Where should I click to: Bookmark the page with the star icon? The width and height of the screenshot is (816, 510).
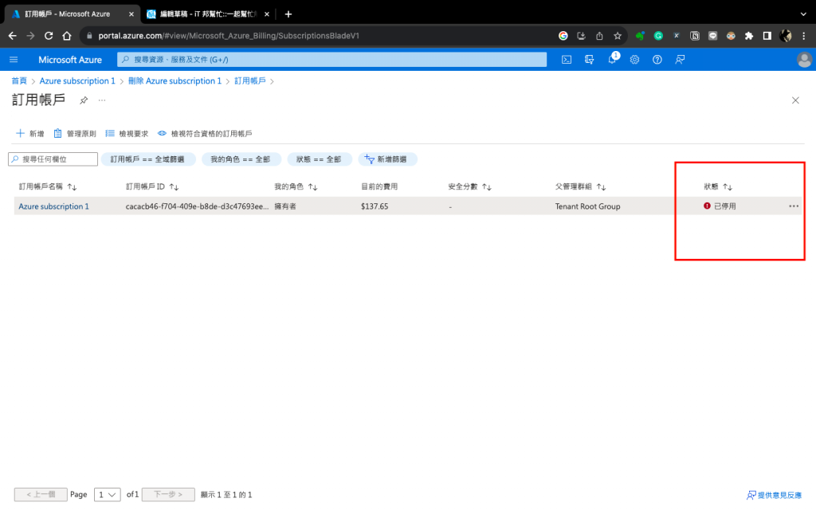(x=618, y=35)
